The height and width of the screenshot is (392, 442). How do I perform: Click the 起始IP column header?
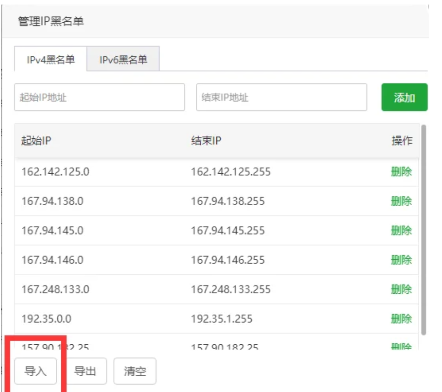pyautogui.click(x=36, y=141)
